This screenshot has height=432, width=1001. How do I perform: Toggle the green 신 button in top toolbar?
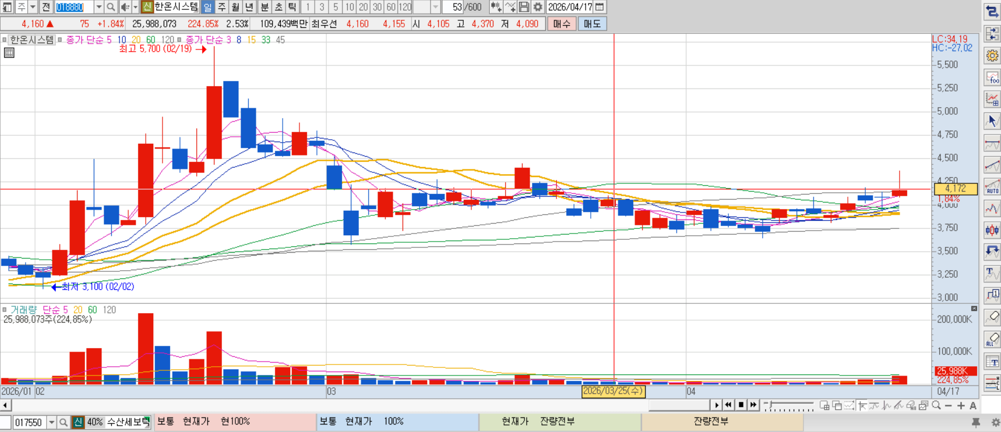pyautogui.click(x=147, y=7)
